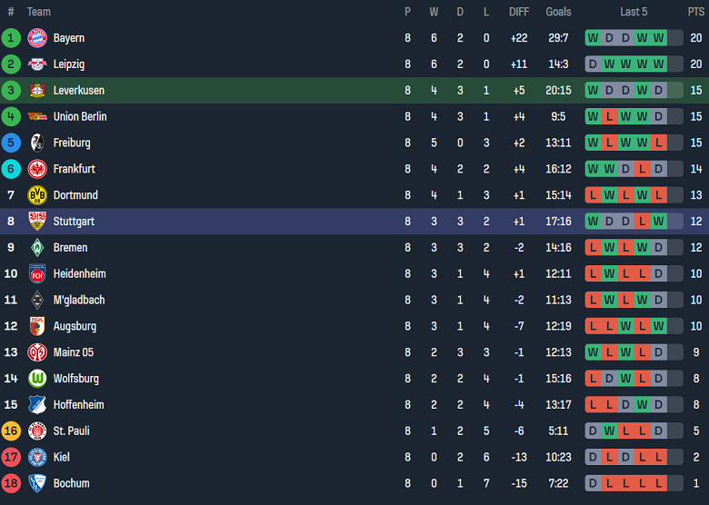709x505 pixels.
Task: Open the Heidenheim team link
Action: point(79,273)
